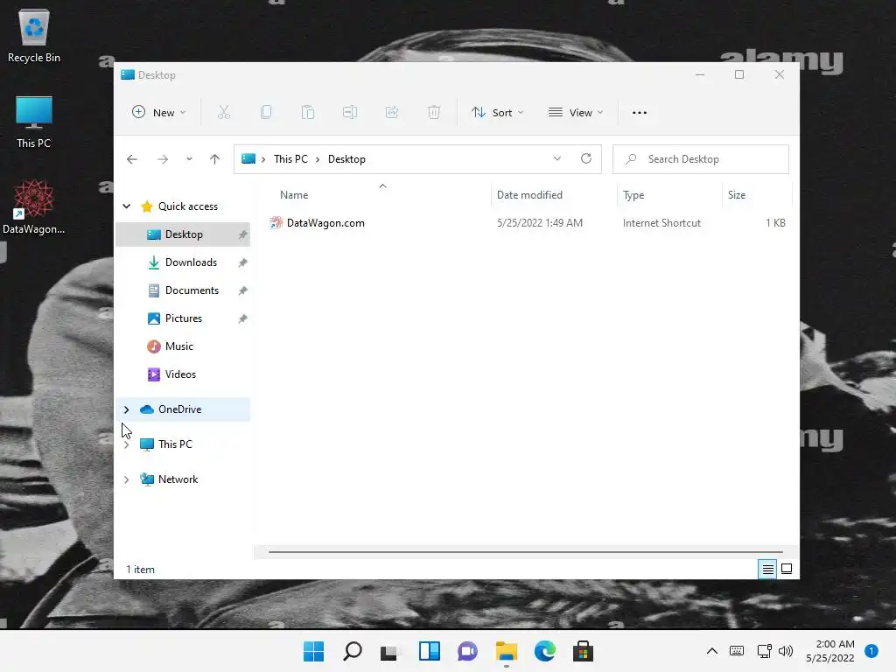Expand the This PC tree node
The height and width of the screenshot is (672, 896).
pyautogui.click(x=127, y=444)
